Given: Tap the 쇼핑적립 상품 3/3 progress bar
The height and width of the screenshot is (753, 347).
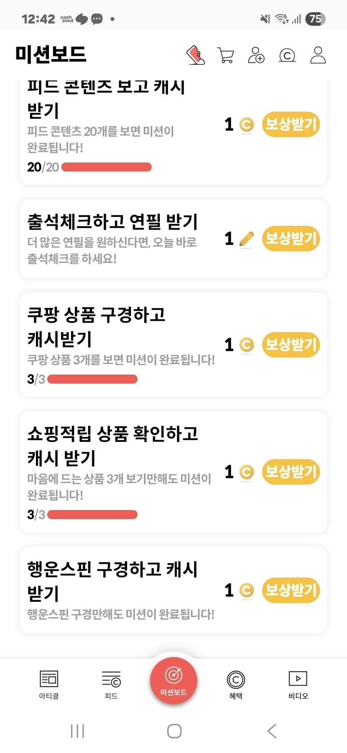Looking at the screenshot, I should pos(92,514).
